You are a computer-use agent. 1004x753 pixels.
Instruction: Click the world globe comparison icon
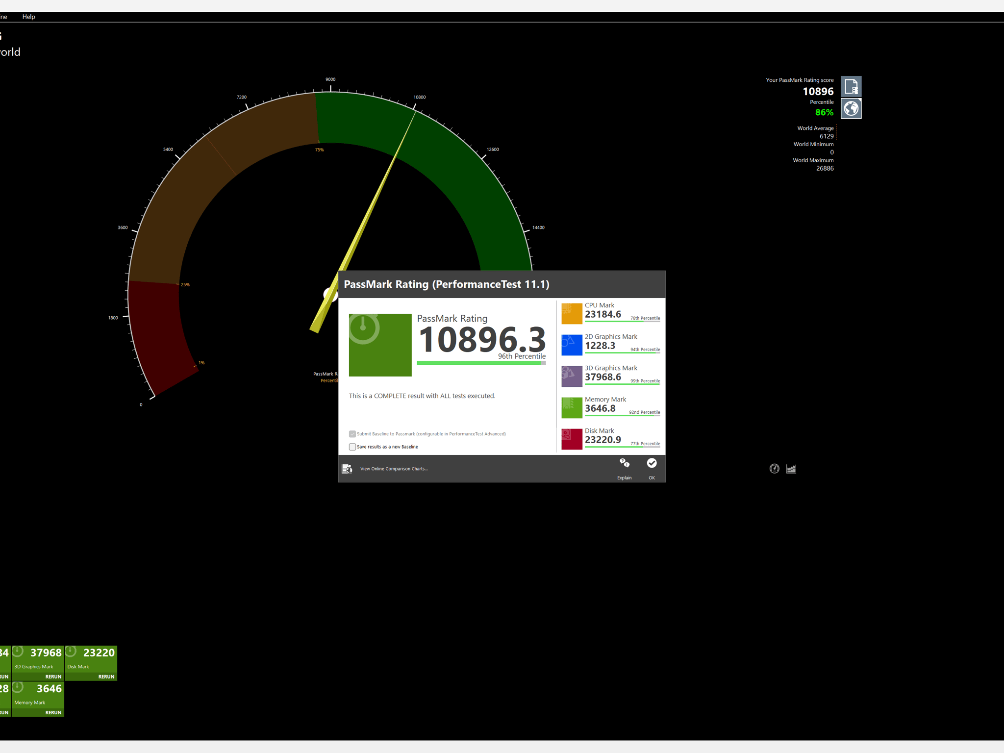coord(851,108)
